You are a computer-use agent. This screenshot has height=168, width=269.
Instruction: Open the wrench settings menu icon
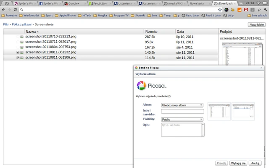tap(265, 10)
